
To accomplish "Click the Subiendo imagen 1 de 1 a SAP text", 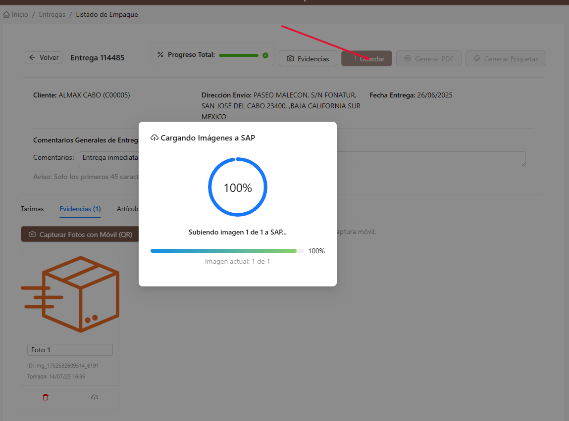I will [x=238, y=232].
